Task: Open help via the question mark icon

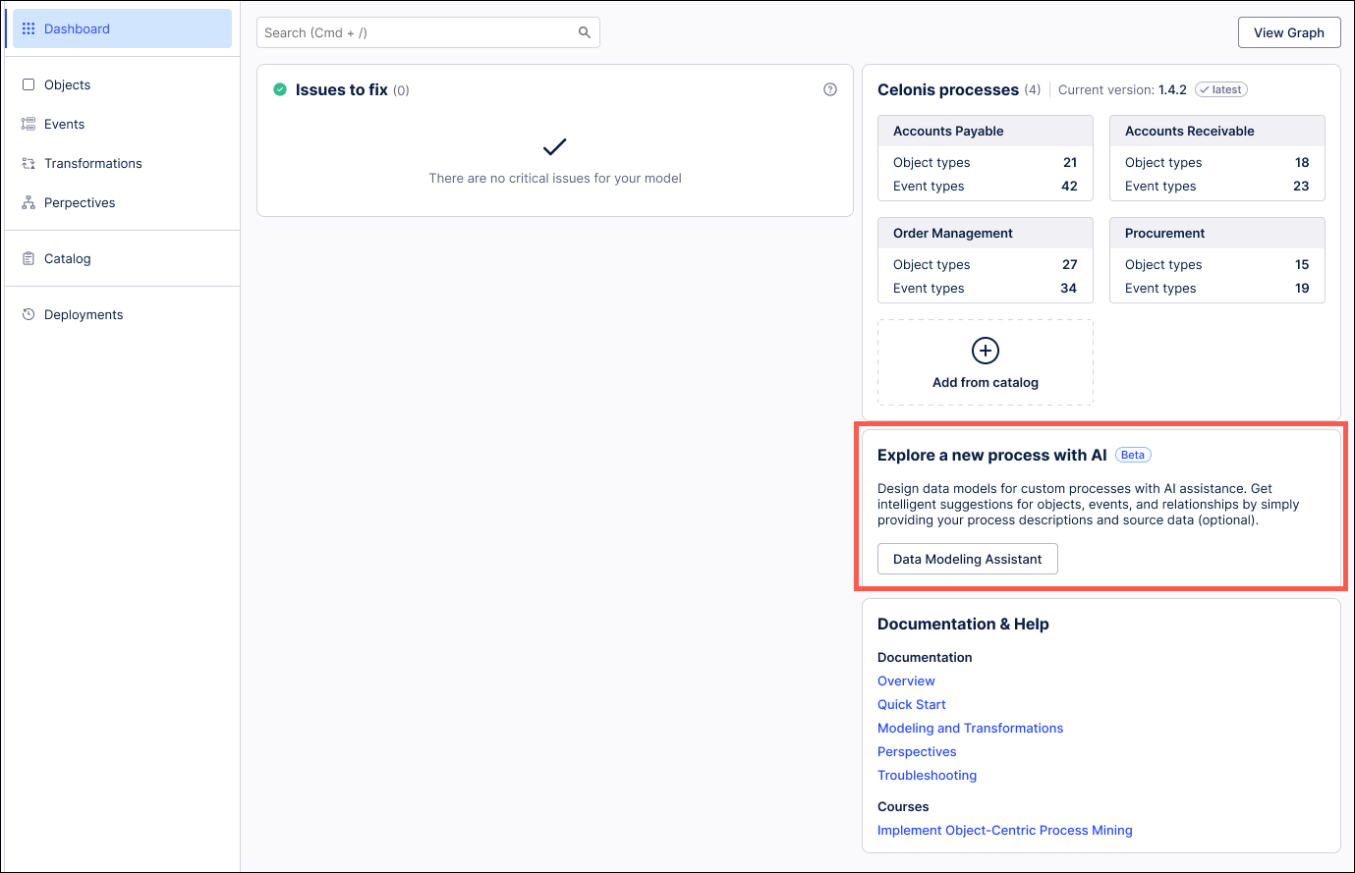Action: click(x=830, y=88)
